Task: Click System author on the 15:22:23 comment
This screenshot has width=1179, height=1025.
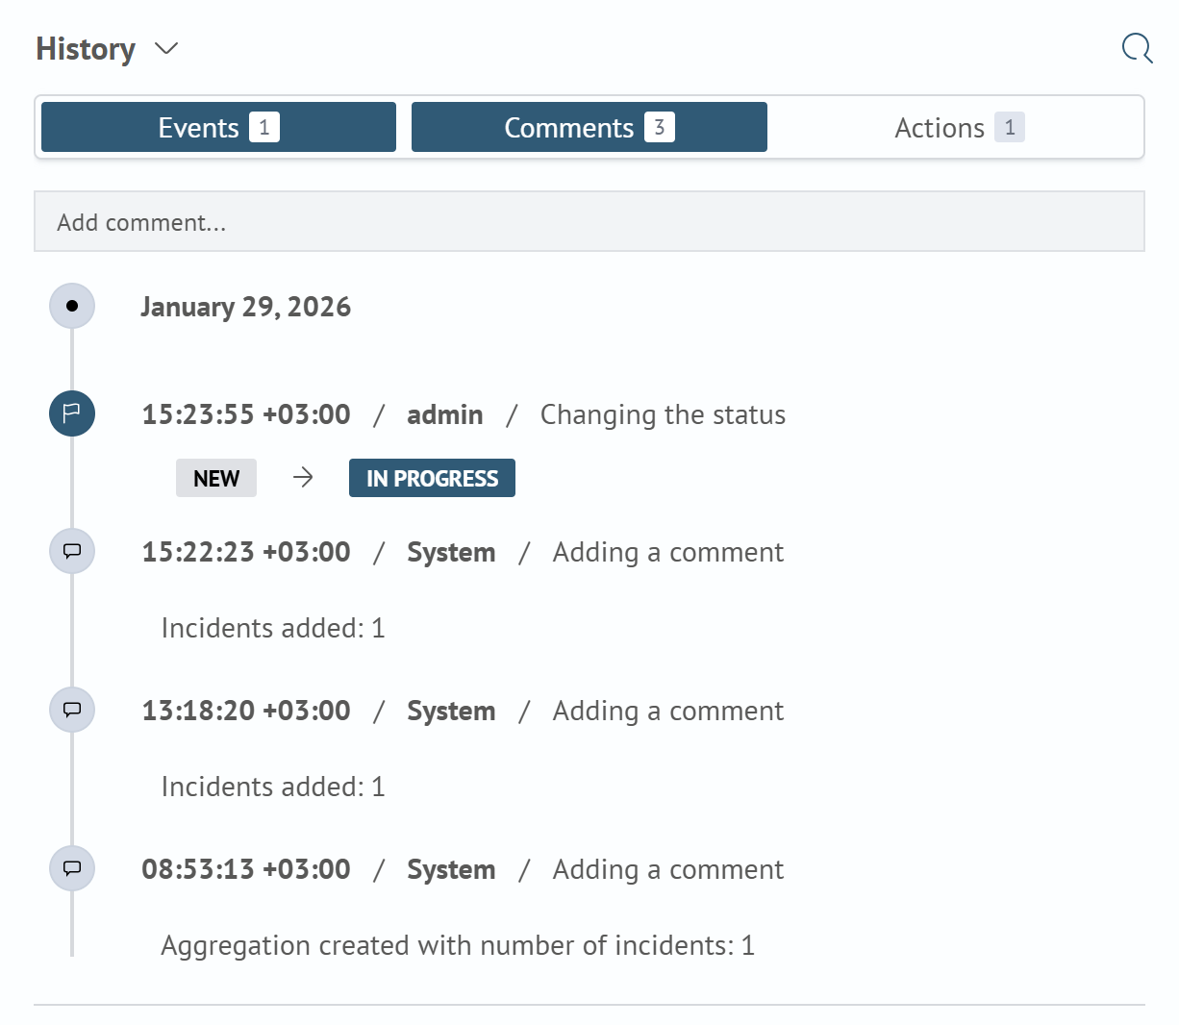Action: click(x=451, y=552)
